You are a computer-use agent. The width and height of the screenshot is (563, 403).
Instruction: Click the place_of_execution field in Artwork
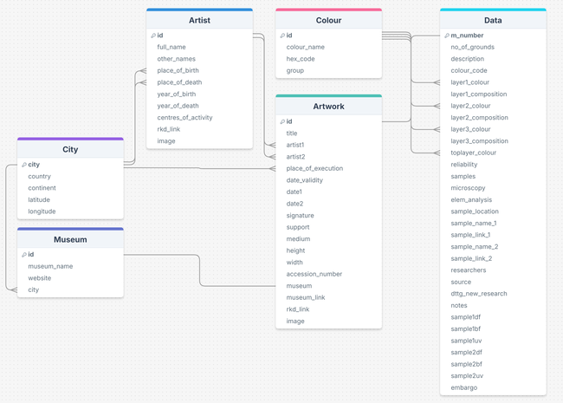(x=314, y=169)
